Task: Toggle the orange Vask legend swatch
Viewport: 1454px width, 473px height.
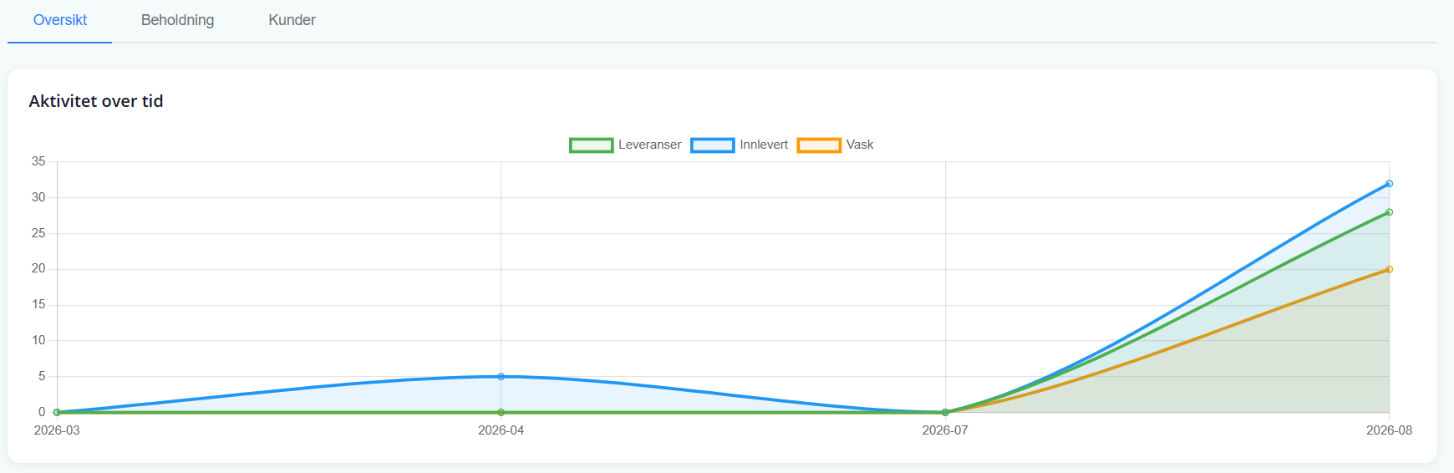Action: click(819, 145)
